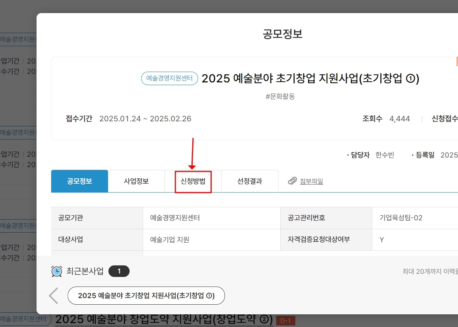
Task: Click the 최근본사업 count badge showing 1
Action: point(119,271)
